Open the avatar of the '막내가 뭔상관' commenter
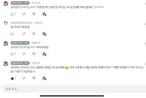This screenshot has width=146, height=98. 6,23
